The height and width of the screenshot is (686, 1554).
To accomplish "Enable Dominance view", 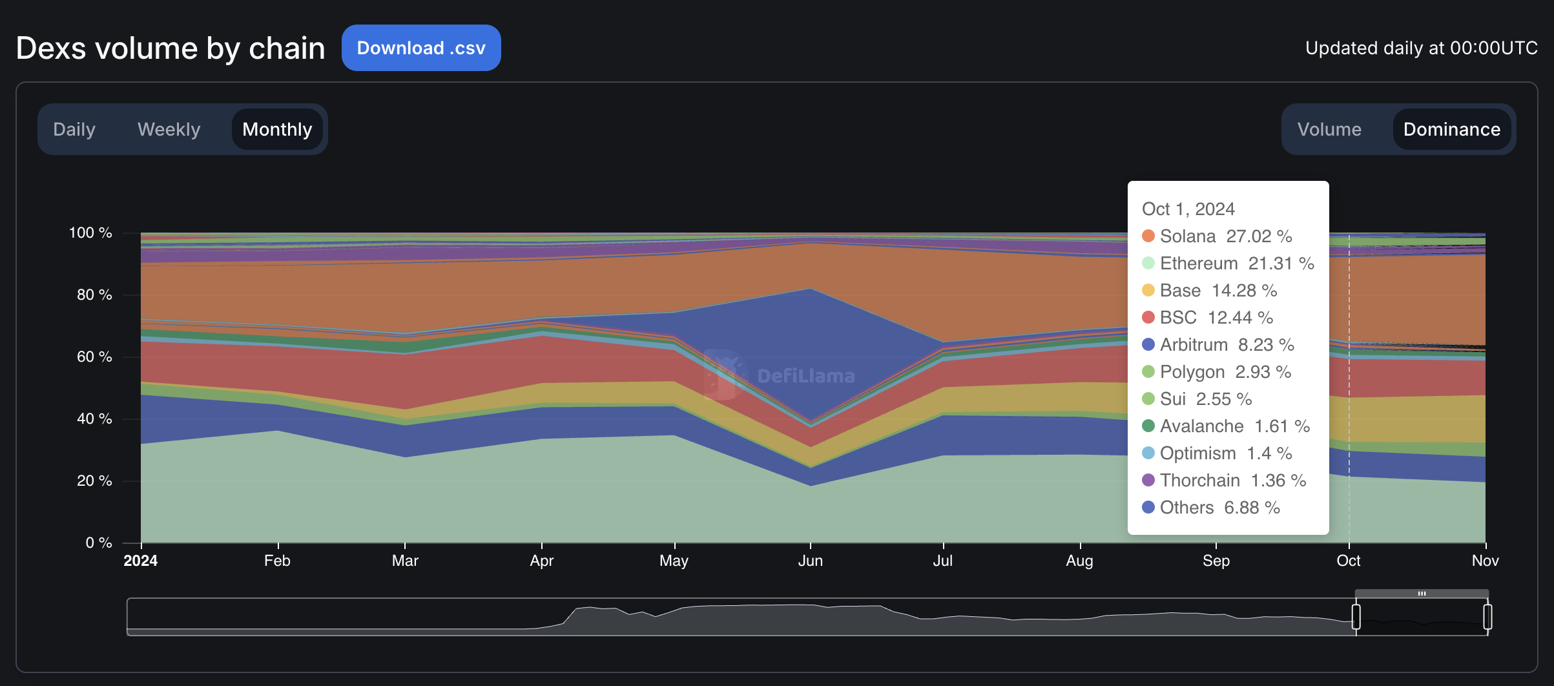I will [x=1451, y=129].
